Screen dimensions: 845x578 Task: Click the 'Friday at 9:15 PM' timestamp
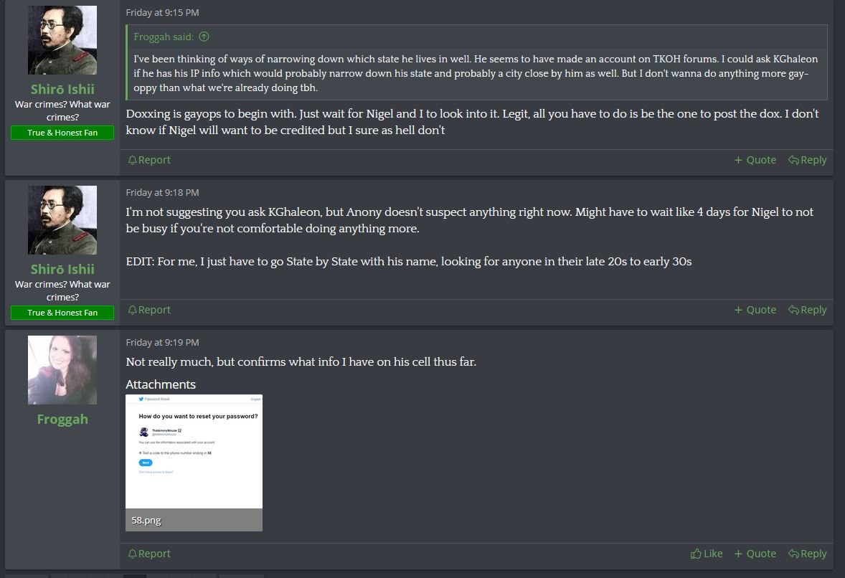(x=162, y=12)
